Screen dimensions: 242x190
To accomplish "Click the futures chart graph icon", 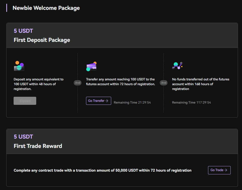I will pyautogui.click(x=178, y=66).
